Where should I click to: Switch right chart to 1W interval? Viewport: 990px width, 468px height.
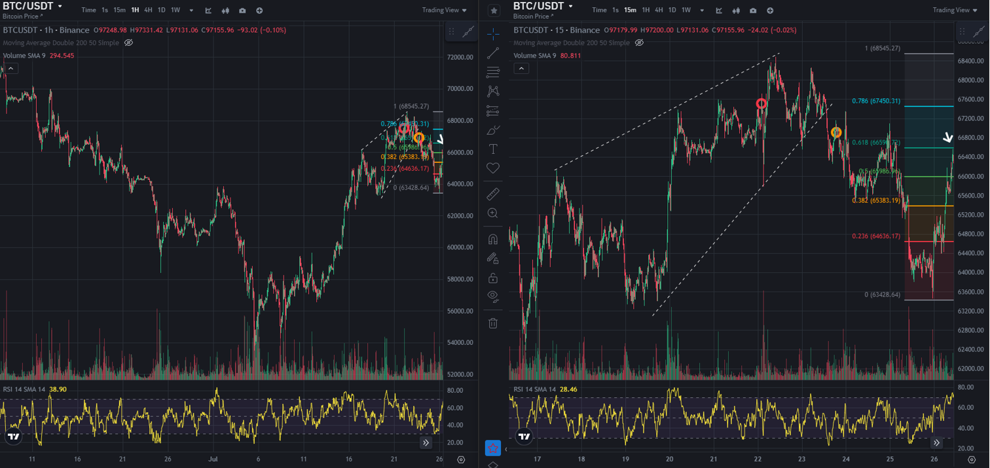point(686,10)
